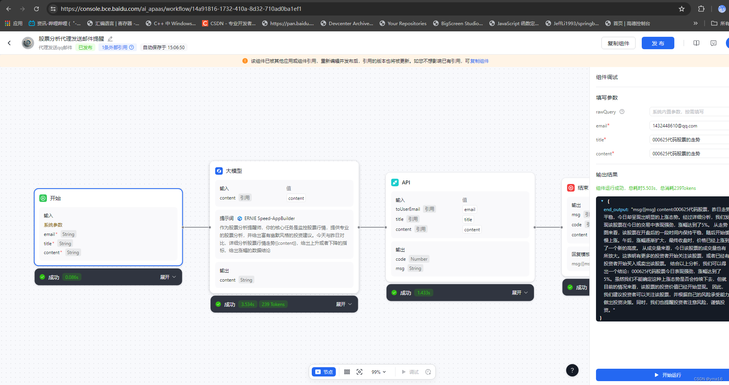Click the pencil icon to rename the workflow
This screenshot has height=385, width=729.
(110, 38)
